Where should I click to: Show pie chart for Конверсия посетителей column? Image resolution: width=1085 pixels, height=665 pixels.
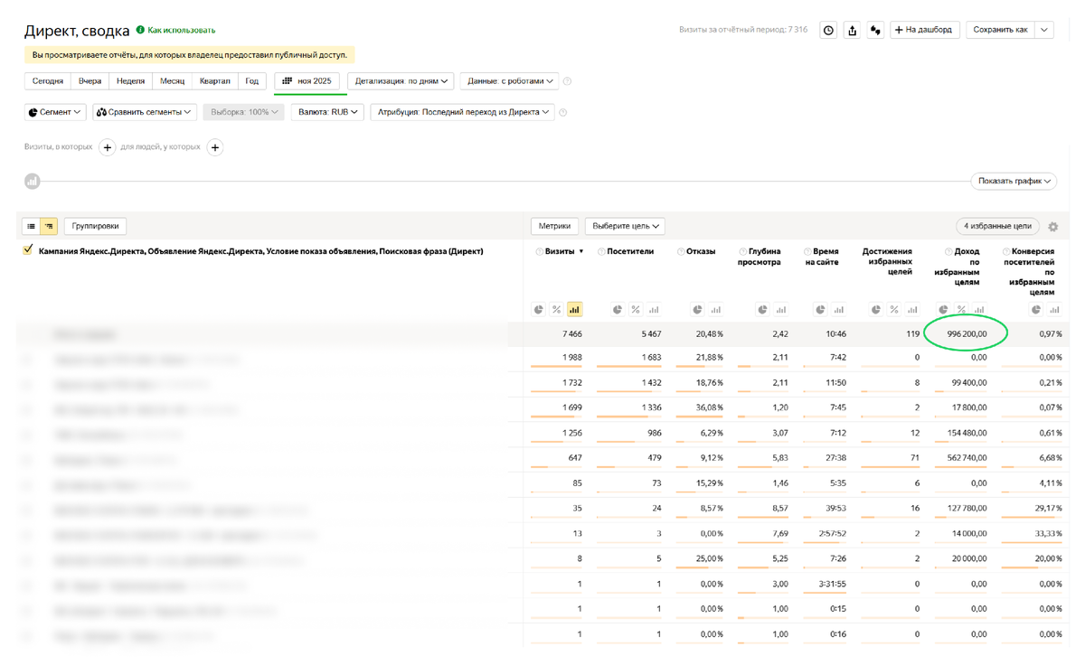(x=1037, y=310)
